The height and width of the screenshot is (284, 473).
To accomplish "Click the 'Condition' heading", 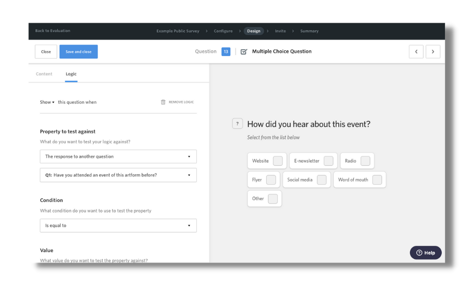I will (x=51, y=200).
